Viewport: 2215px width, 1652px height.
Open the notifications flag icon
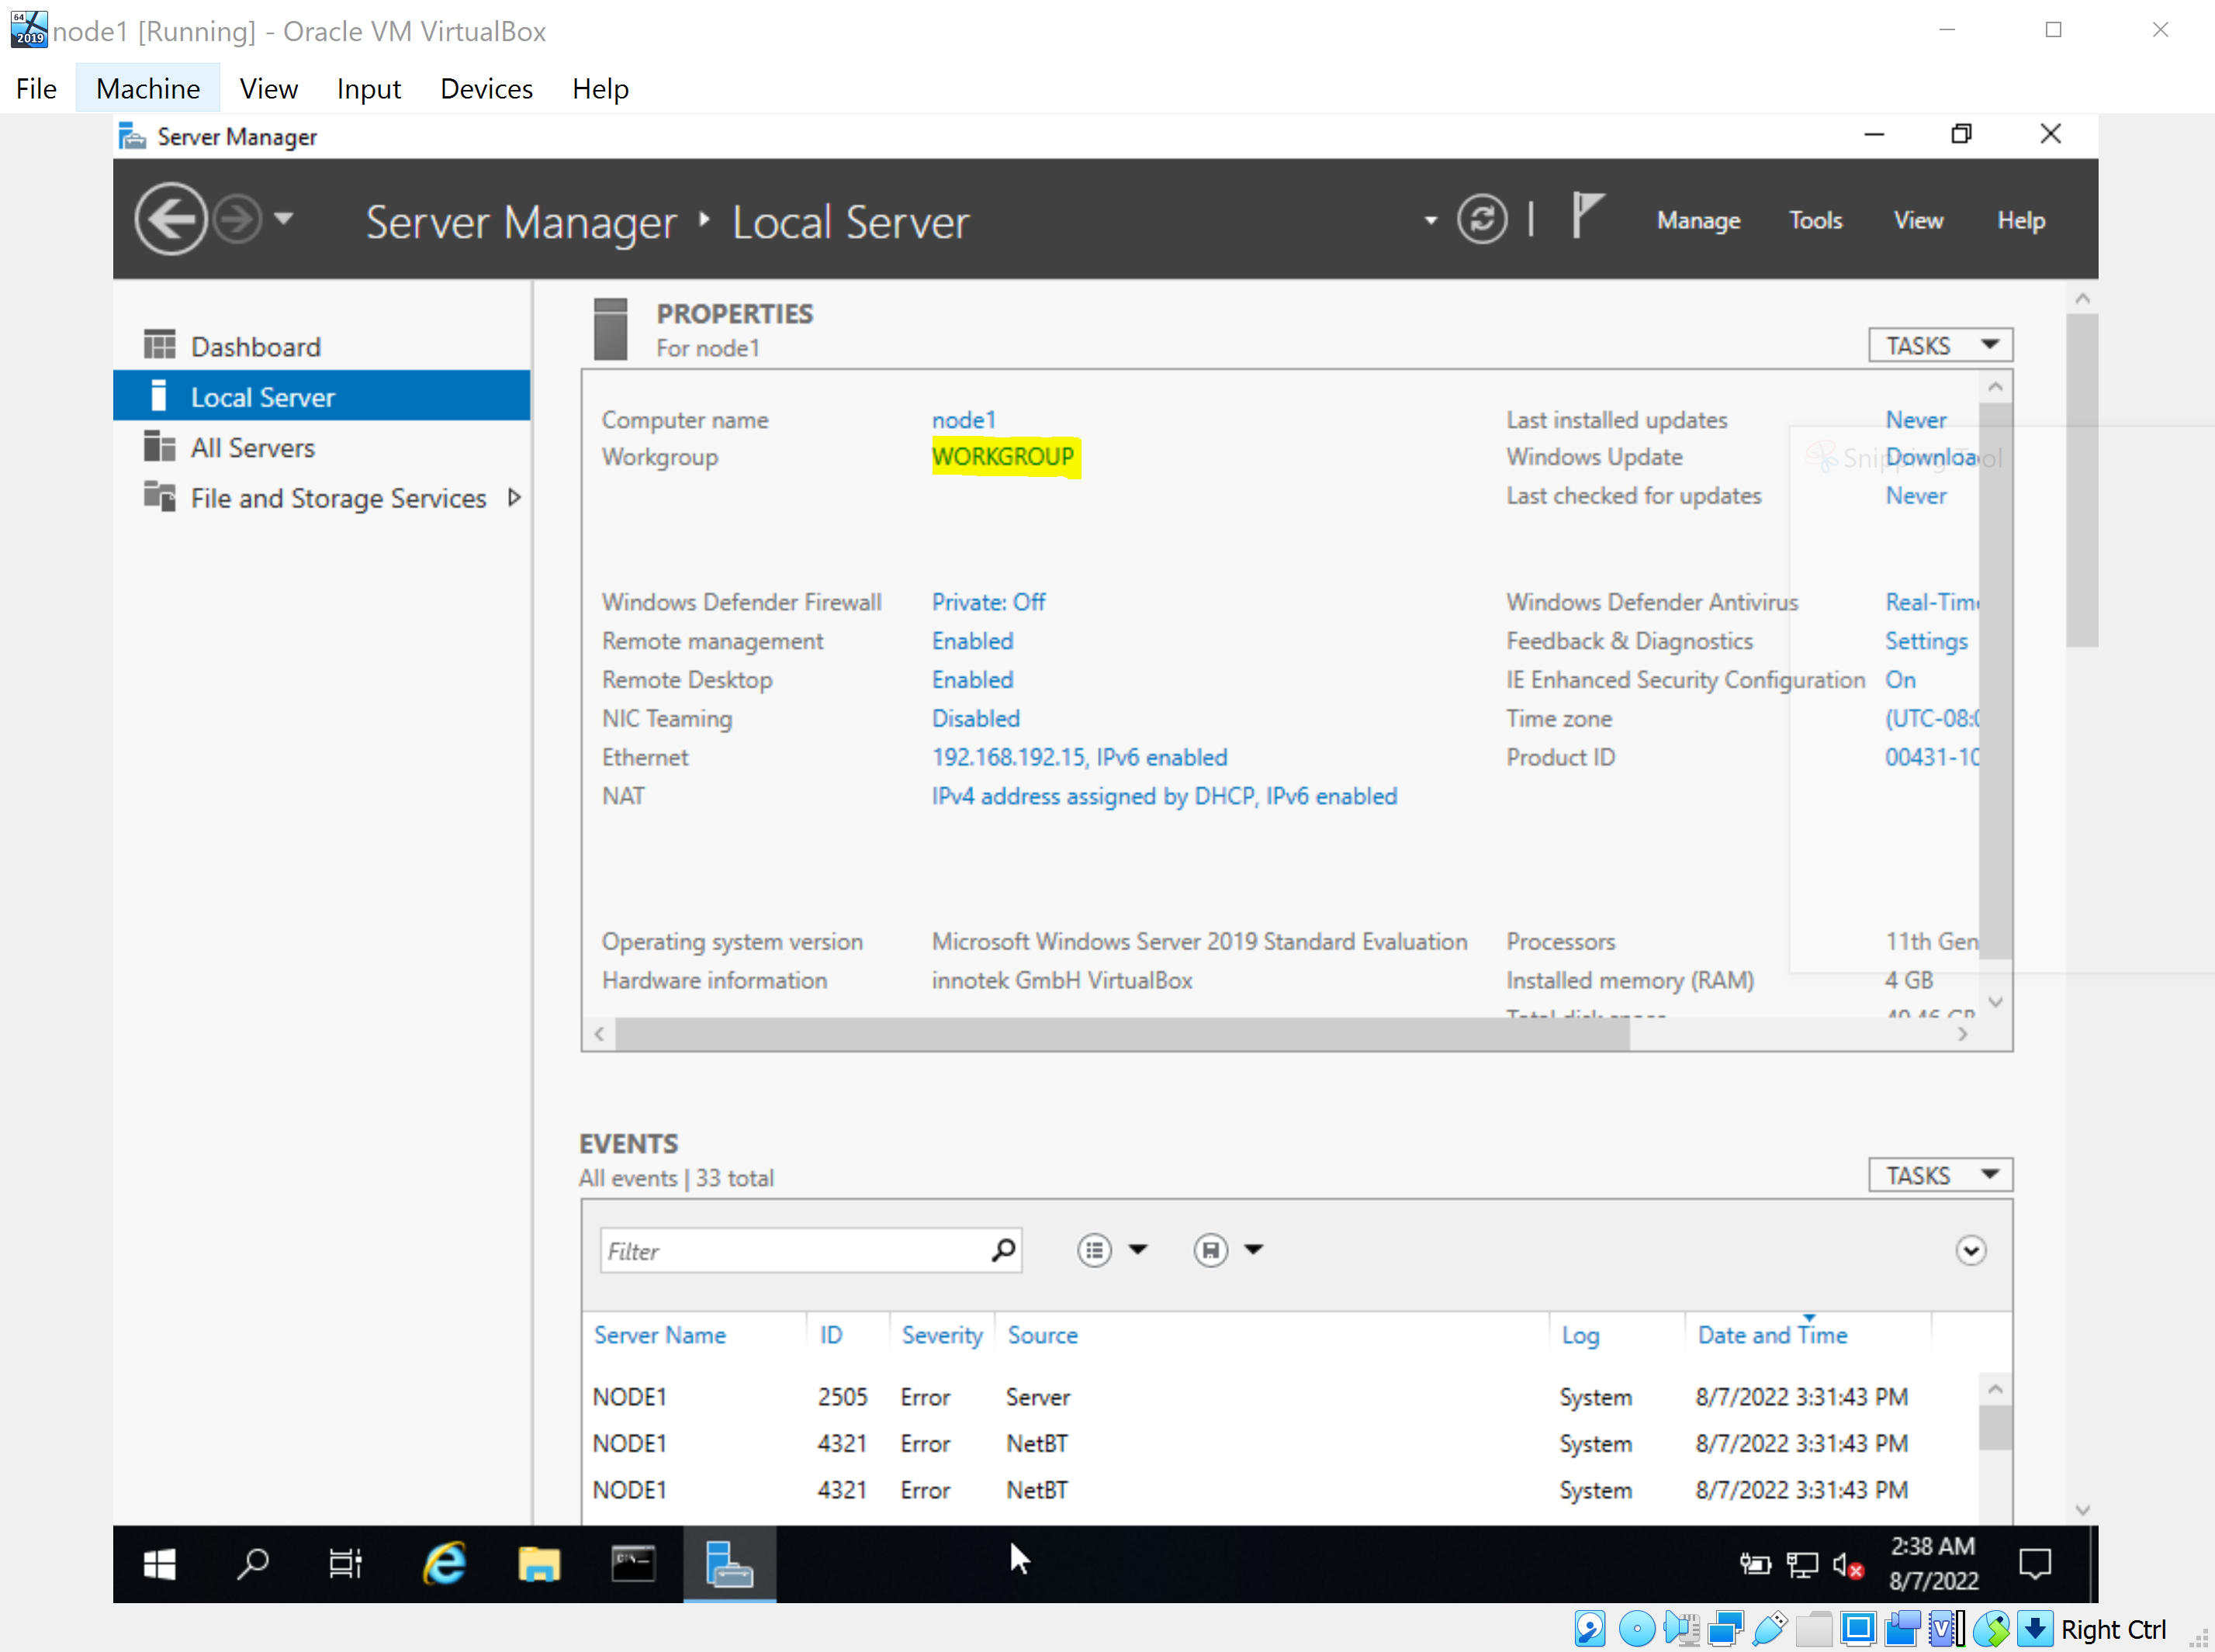[1587, 216]
